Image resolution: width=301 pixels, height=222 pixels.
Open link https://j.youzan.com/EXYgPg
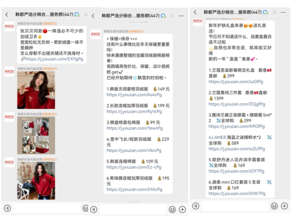(54, 59)
